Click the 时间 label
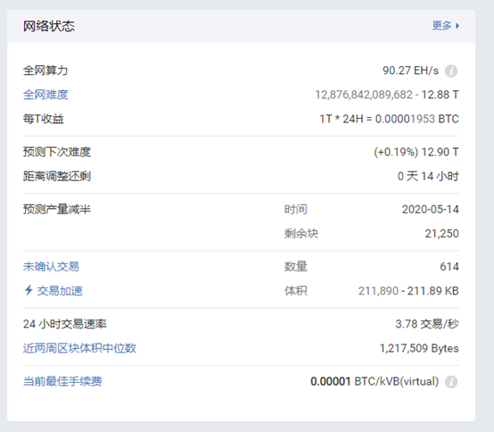The height and width of the screenshot is (432, 494). click(295, 210)
